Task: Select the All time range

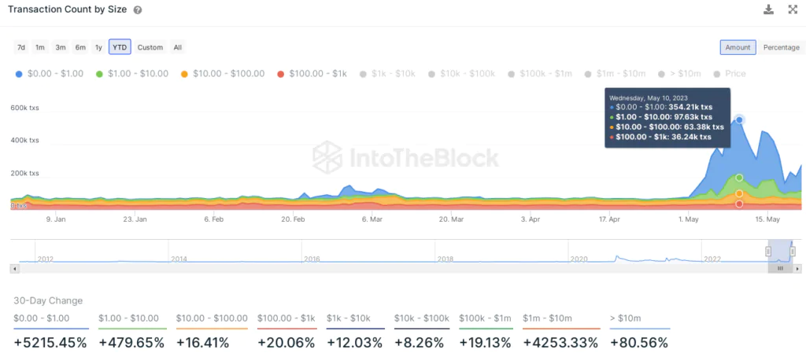Action: tap(177, 47)
